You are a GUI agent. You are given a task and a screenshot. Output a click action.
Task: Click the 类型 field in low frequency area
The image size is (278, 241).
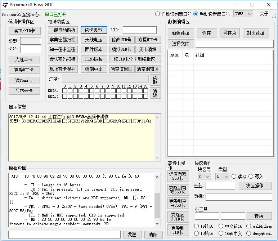tap(31, 41)
